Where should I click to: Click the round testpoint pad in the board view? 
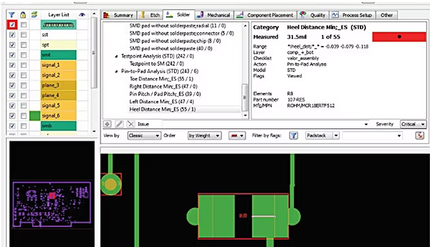(x=111, y=185)
